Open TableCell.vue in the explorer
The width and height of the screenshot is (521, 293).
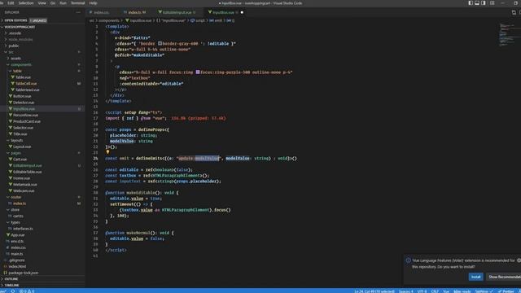click(x=26, y=84)
